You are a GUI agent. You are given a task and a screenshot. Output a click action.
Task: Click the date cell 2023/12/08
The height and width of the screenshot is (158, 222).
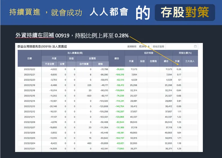[29, 122]
